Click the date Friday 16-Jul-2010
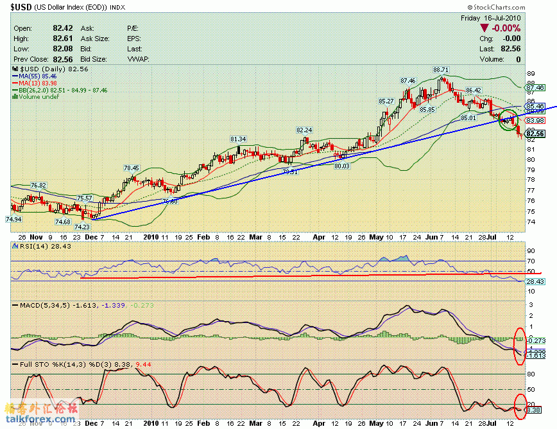The image size is (557, 429). tap(490, 18)
